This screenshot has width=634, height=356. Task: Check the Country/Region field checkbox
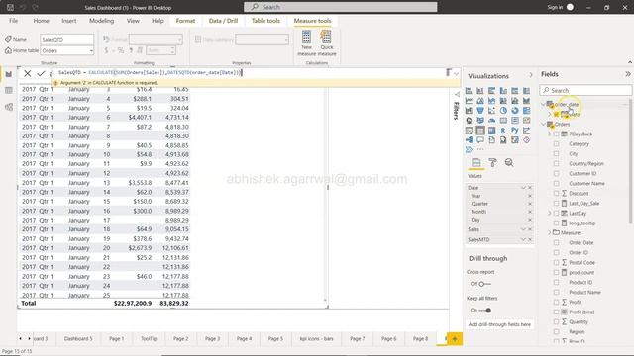pos(557,163)
